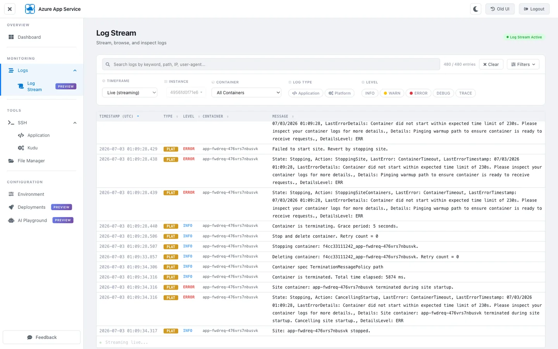
Task: Switch back to Old UI
Action: click(500, 9)
